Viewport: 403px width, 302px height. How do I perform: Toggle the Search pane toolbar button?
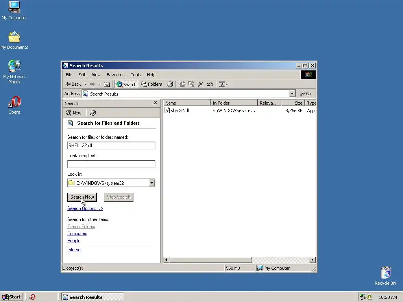tap(126, 84)
